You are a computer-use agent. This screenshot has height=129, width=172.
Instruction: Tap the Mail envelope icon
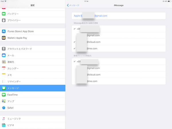[4, 55]
